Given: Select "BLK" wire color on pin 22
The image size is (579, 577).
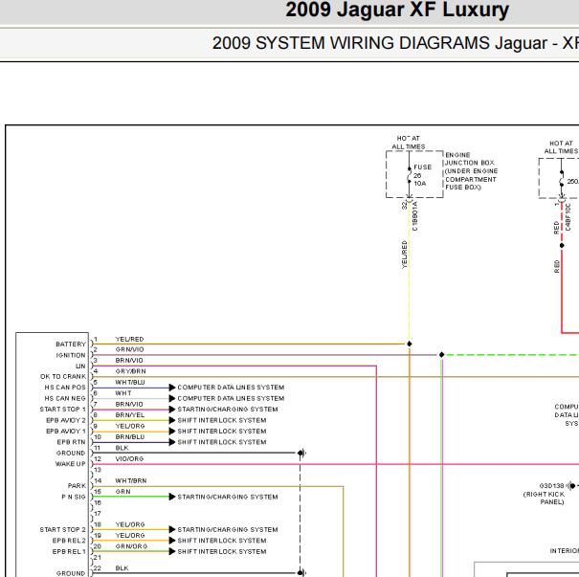Looking at the screenshot, I should 122,568.
